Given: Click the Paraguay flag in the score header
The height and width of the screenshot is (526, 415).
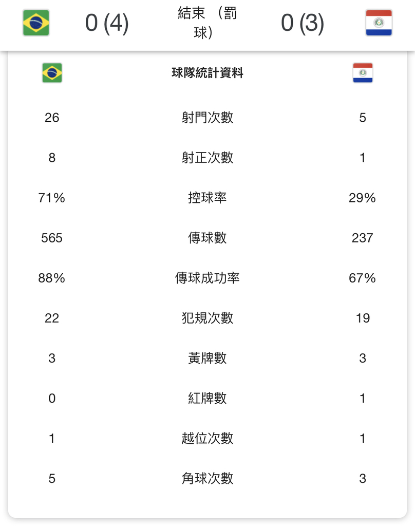Looking at the screenshot, I should [x=379, y=23].
